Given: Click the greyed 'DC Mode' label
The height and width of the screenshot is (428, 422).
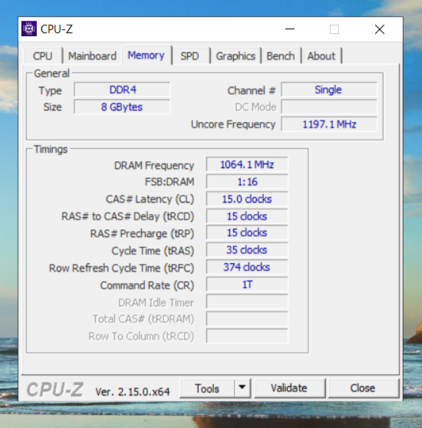Looking at the screenshot, I should pyautogui.click(x=256, y=107).
